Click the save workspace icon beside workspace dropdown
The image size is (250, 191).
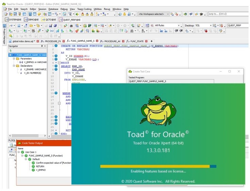point(172,14)
